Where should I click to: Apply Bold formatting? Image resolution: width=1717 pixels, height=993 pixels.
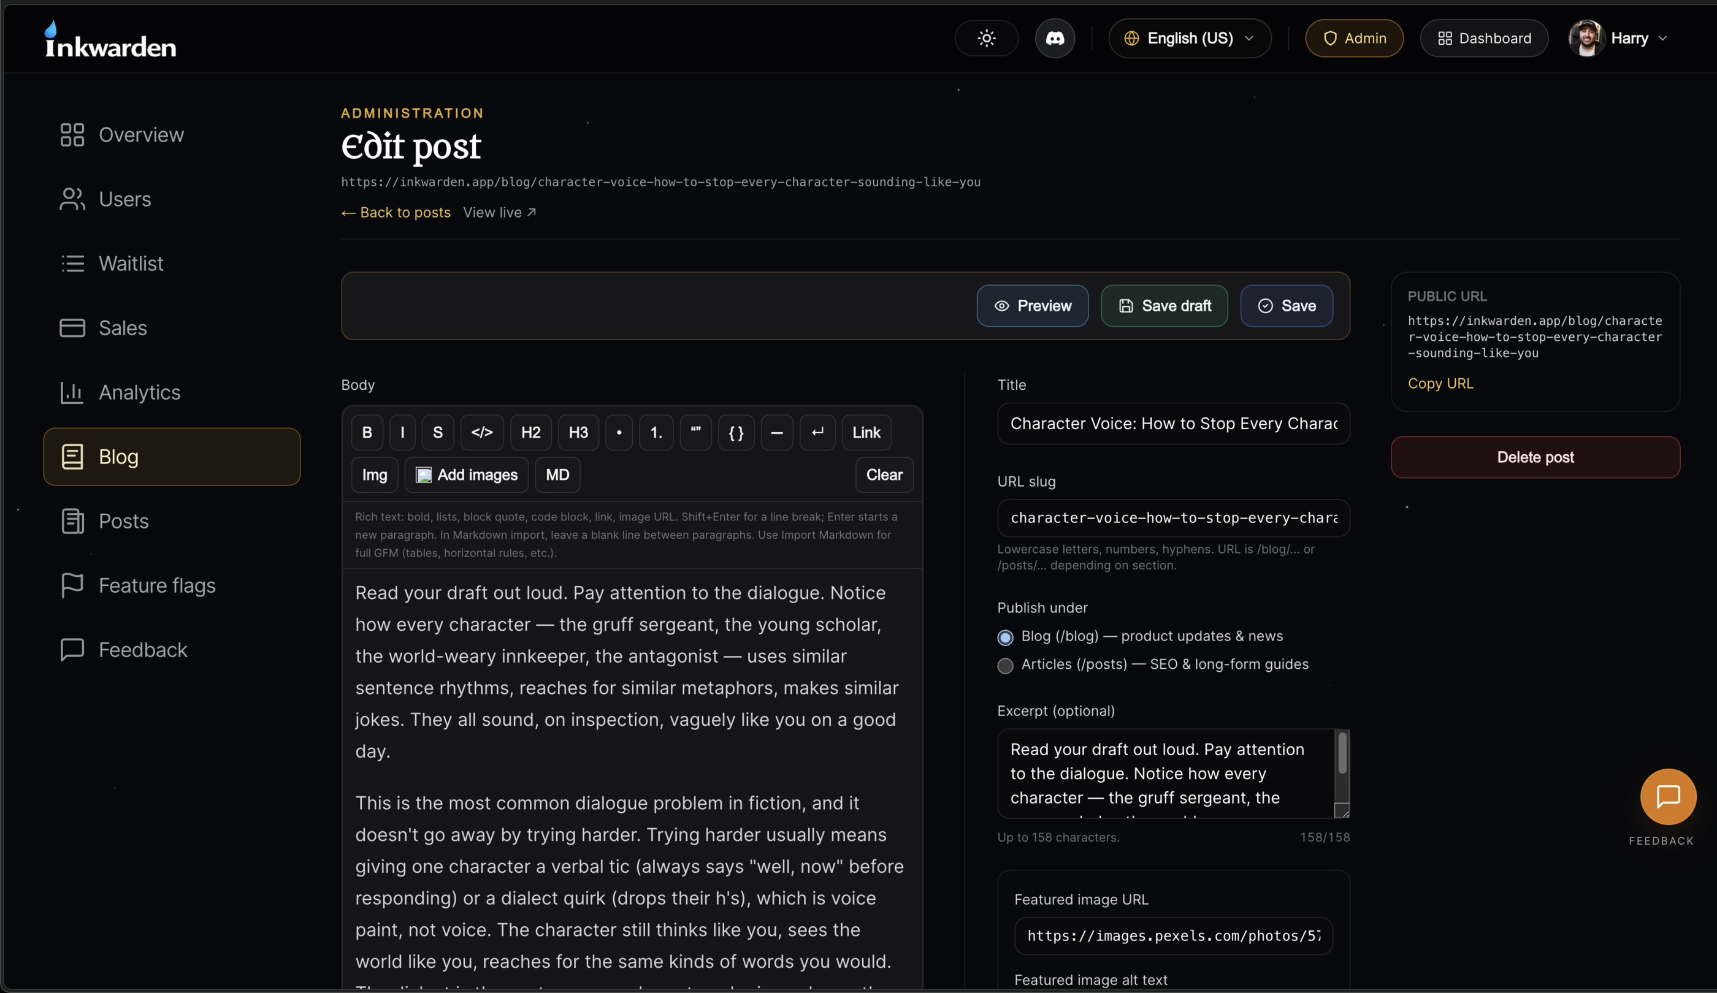click(x=367, y=433)
